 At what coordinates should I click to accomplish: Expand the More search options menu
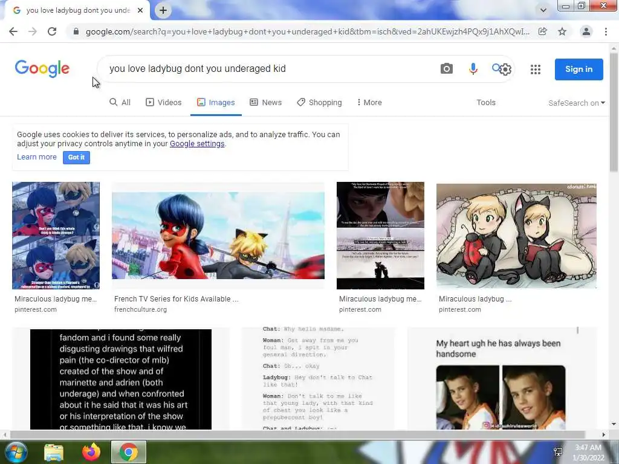(369, 103)
